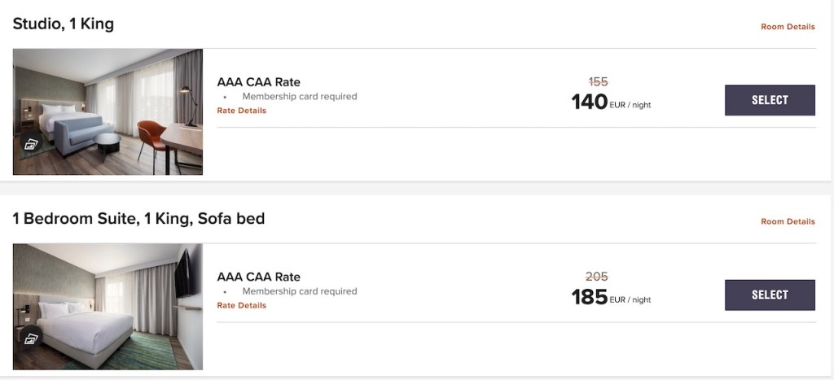
Task: Click the "1 Bedroom Suite, 1 King, Sofa bed" heading
Action: click(x=138, y=219)
